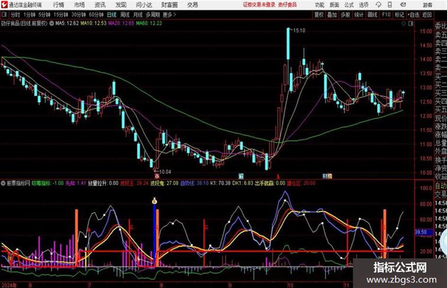Click the 返回 back button
447x288 pixels.
(x=427, y=15)
